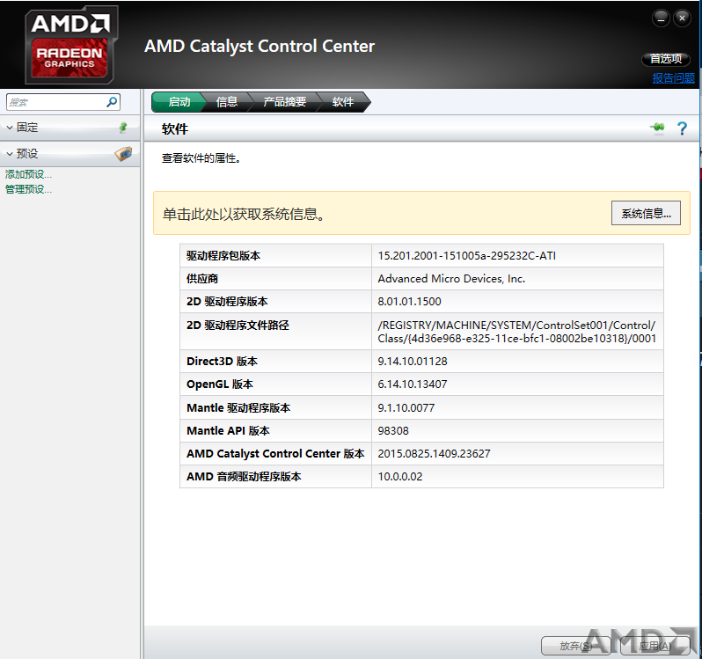Screen dimensions: 702x659
Task: Click the Direct3D 版本 label
Action: [222, 362]
